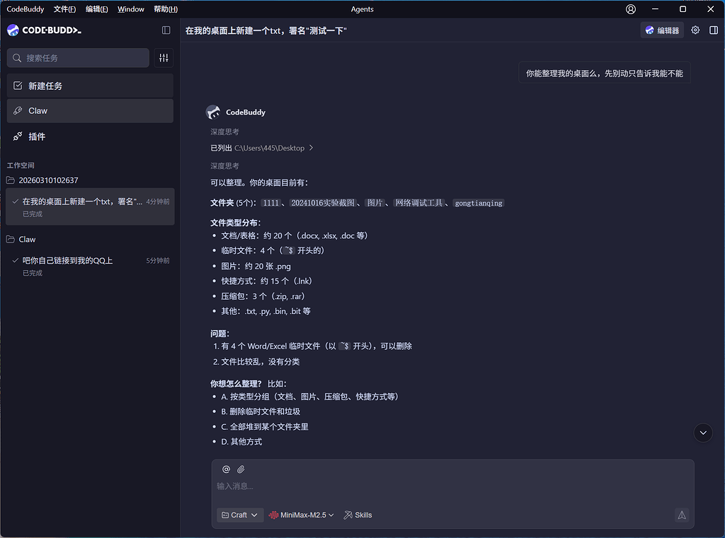Click the Claw claw icon
This screenshot has width=725, height=538.
tap(18, 111)
